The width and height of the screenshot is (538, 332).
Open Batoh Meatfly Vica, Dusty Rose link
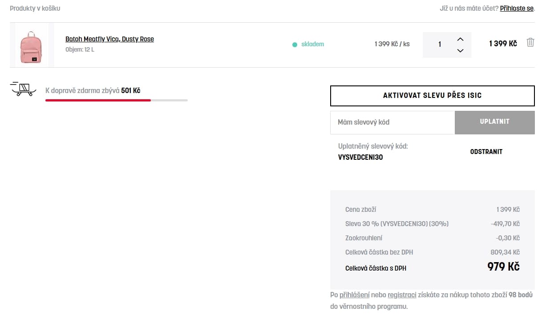(x=109, y=39)
